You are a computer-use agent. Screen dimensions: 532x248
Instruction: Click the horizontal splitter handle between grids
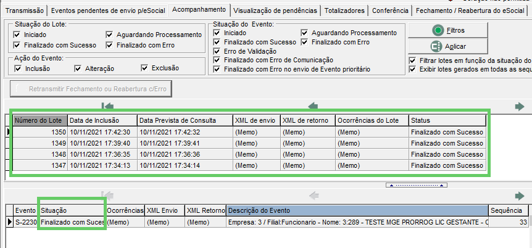417,185
